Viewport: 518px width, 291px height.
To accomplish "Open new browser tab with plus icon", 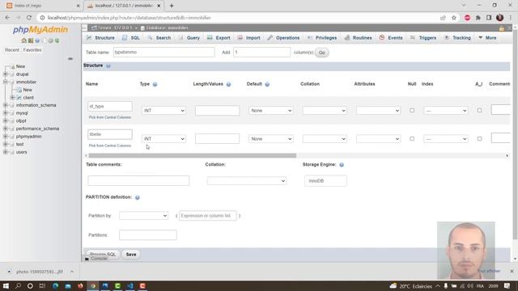I will [172, 6].
